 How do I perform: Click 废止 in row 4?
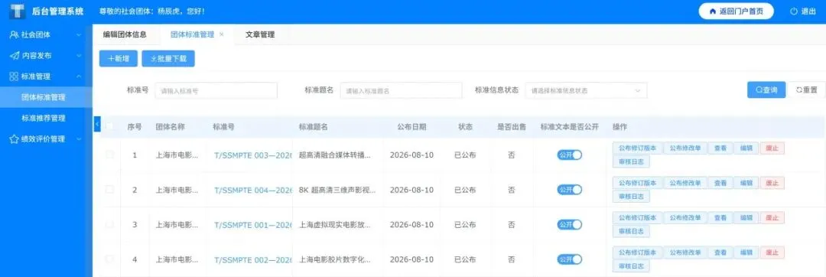pos(772,253)
